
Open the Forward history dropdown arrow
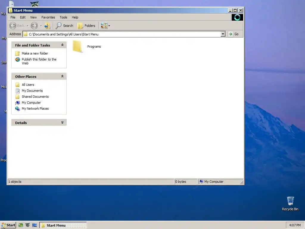coord(41,26)
